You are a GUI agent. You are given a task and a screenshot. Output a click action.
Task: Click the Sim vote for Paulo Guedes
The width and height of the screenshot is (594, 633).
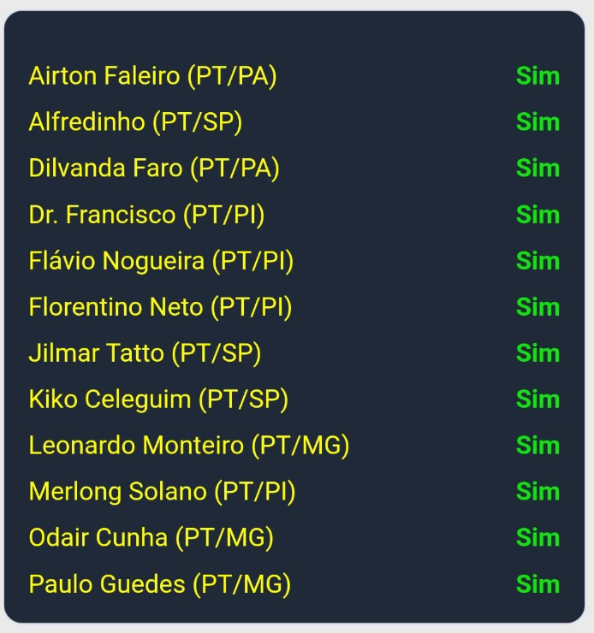538,584
